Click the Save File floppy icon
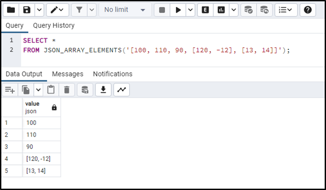Image resolution: width=326 pixels, height=190 pixels. click(27, 10)
